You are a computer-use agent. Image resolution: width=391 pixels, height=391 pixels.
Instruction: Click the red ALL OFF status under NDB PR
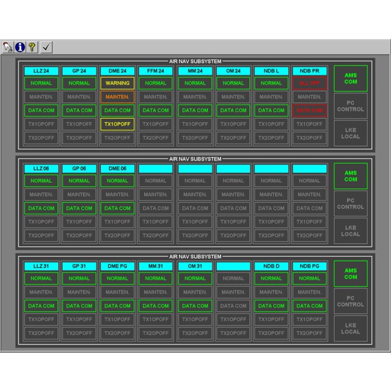click(310, 83)
